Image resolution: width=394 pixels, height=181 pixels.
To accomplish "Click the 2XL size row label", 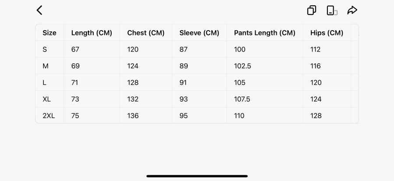I will click(x=49, y=116).
